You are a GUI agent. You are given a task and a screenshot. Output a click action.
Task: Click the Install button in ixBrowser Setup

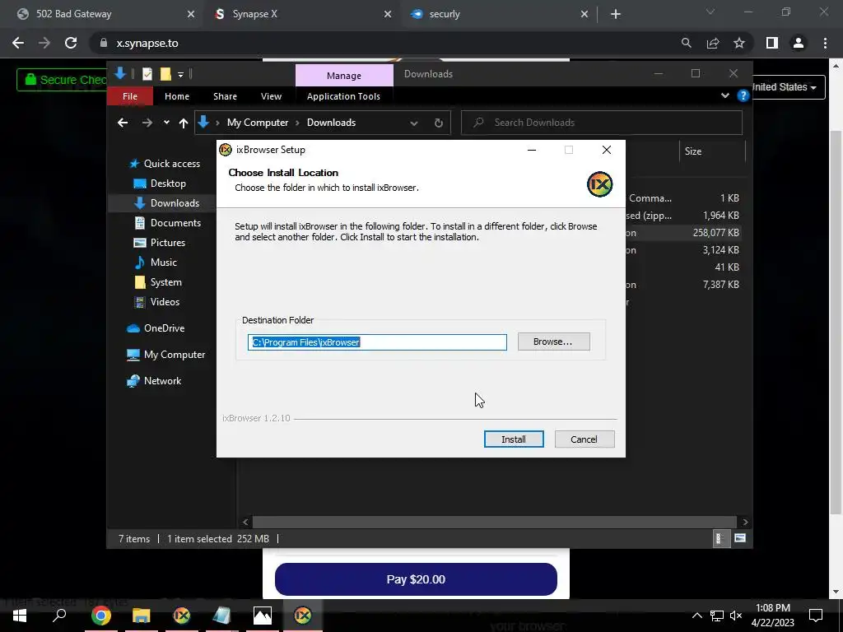tap(514, 439)
